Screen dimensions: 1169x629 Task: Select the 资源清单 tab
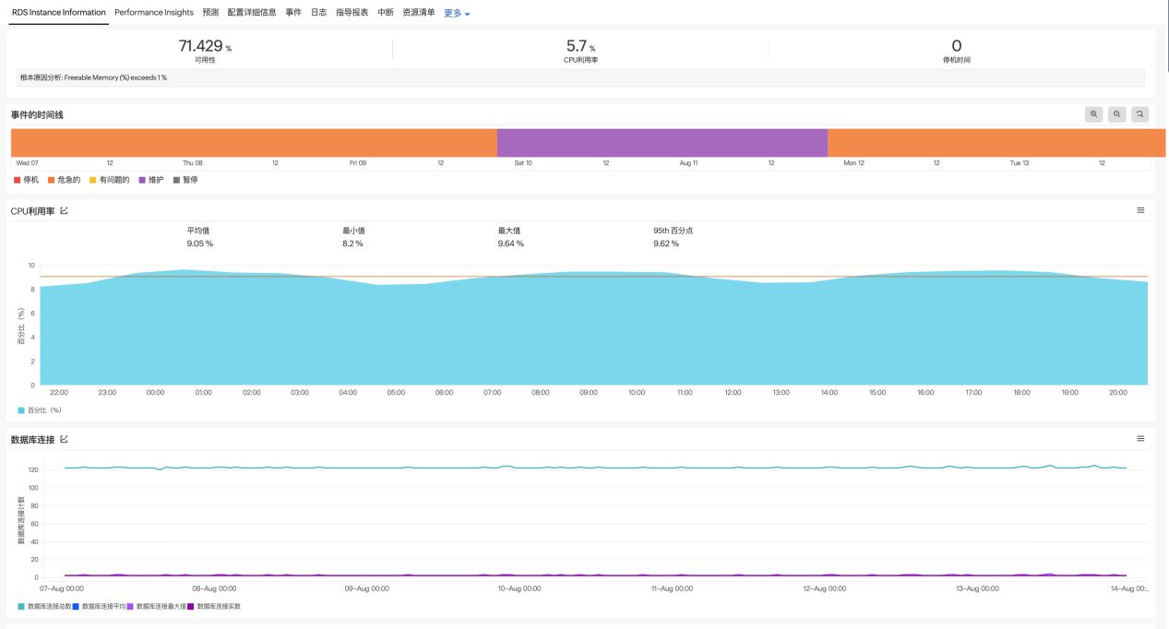[419, 13]
